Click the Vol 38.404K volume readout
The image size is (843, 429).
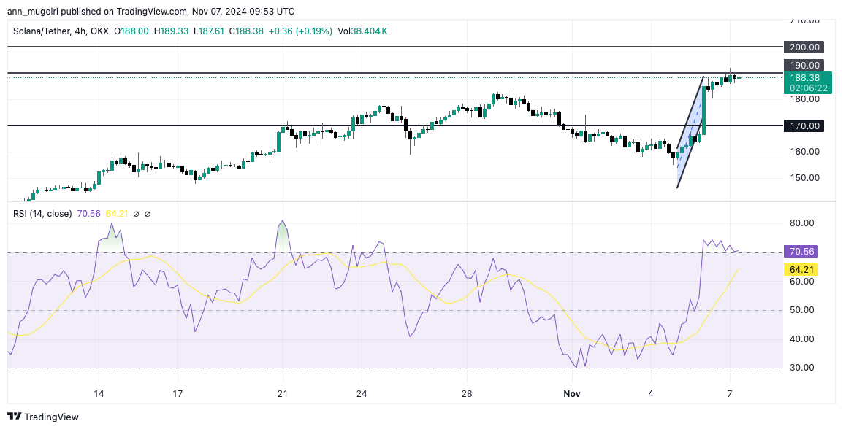click(x=362, y=31)
